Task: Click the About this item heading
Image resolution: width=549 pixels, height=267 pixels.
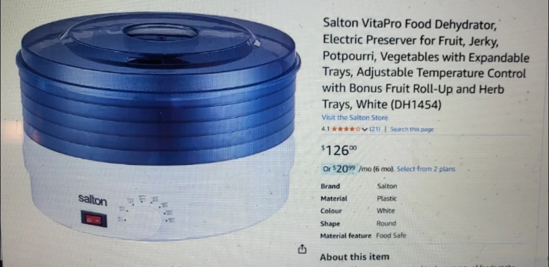Action: [354, 257]
